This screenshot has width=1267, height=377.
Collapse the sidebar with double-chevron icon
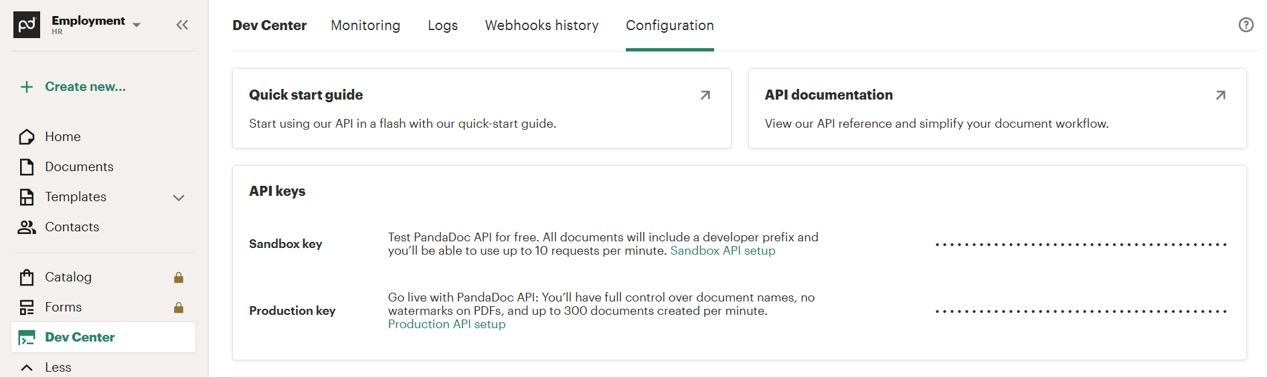coord(182,25)
